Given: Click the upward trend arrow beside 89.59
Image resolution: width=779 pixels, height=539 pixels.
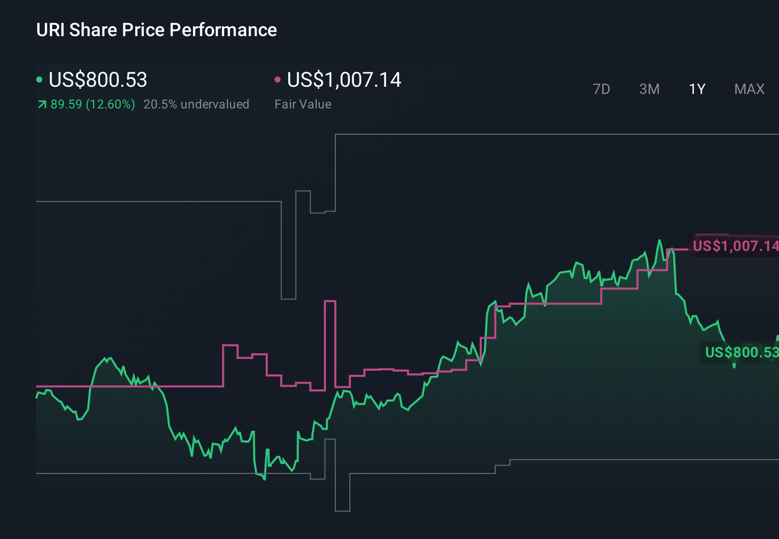Looking at the screenshot, I should click(x=41, y=104).
